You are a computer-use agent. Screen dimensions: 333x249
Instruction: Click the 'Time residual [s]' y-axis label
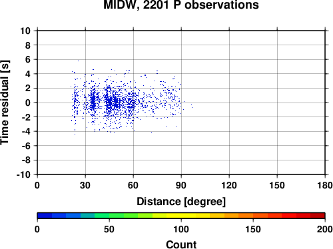(5, 103)
